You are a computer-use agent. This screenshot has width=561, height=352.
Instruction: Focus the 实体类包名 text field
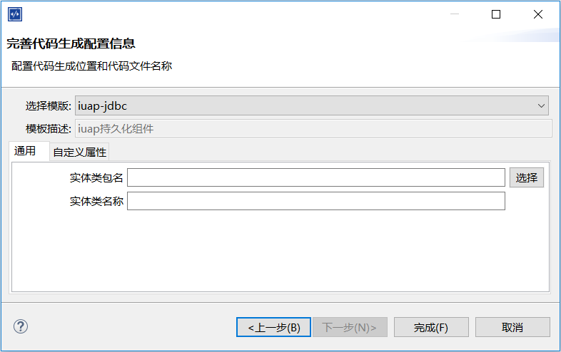315,177
